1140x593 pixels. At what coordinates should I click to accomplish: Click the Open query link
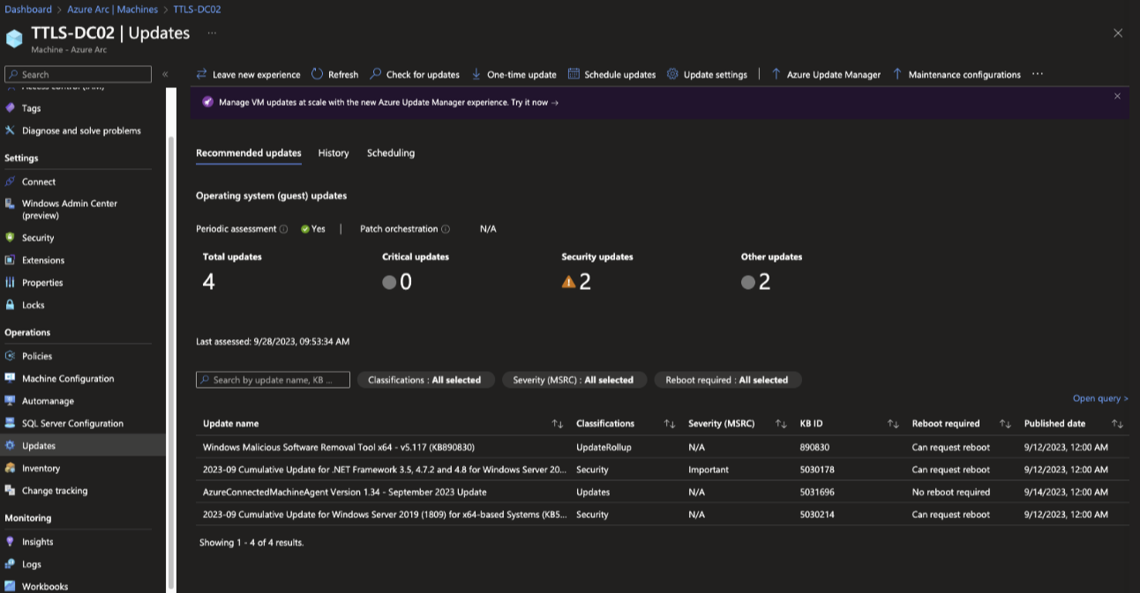point(1100,398)
